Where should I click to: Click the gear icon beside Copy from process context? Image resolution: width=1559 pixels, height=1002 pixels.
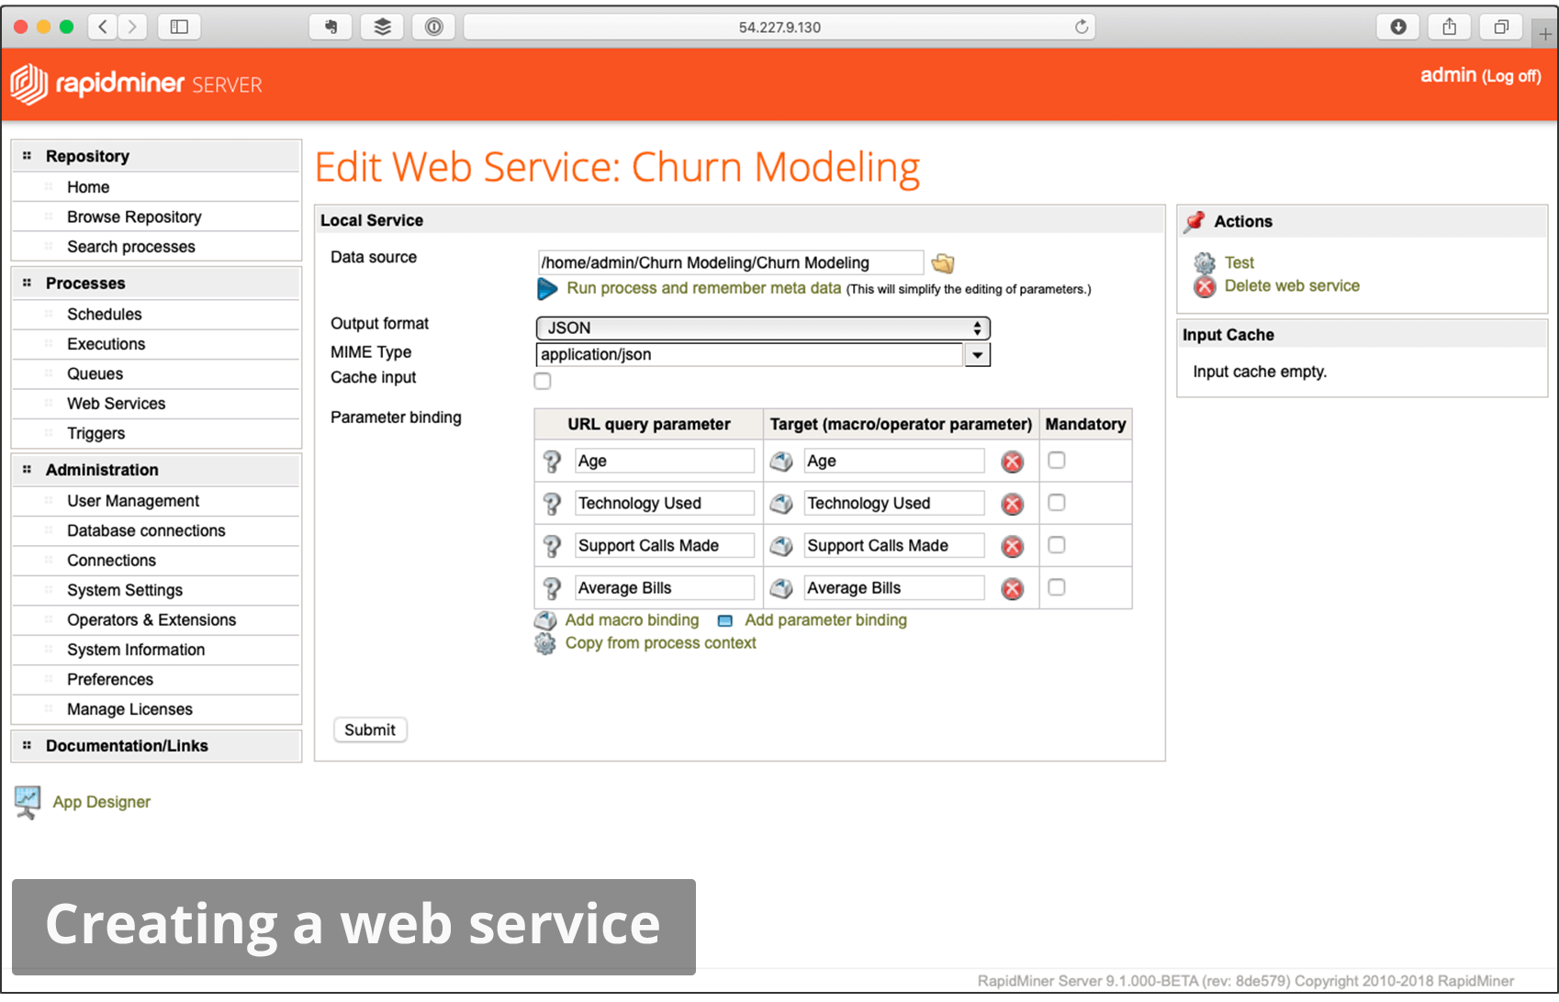coord(545,644)
